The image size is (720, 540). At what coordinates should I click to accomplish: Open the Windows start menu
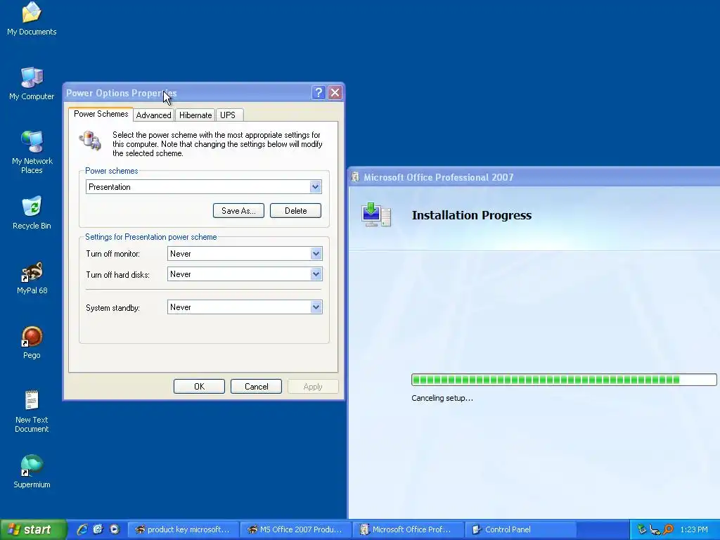tap(33, 529)
